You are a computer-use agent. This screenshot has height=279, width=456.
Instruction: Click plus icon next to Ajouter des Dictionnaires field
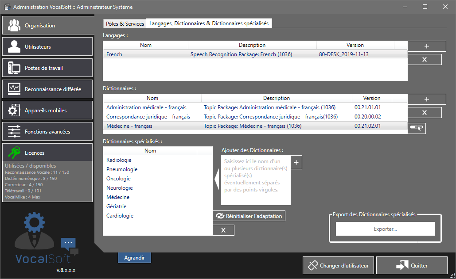(x=296, y=162)
